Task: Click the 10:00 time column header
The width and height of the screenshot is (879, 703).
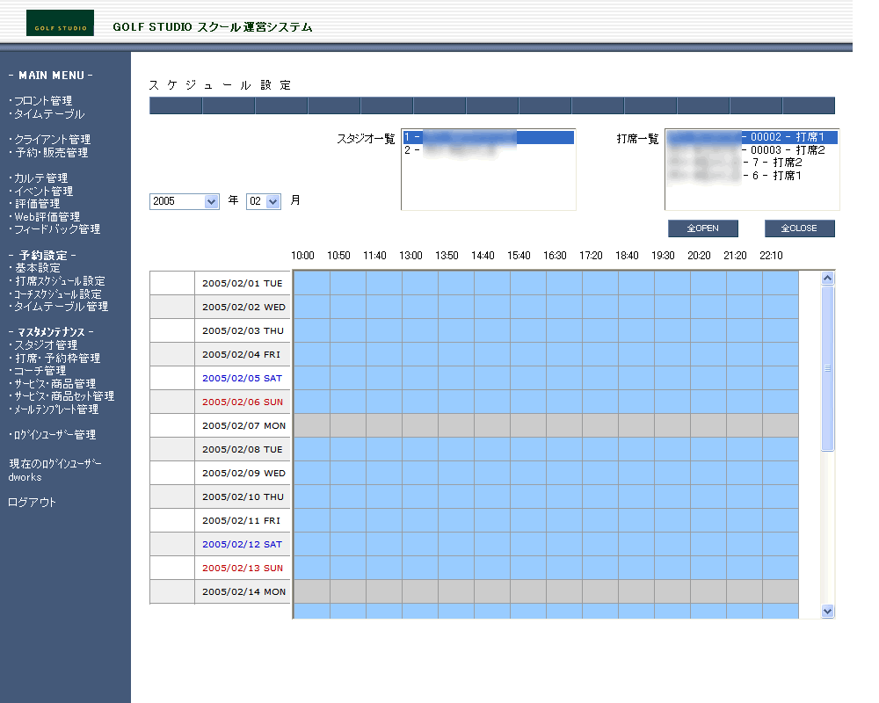Action: click(x=302, y=256)
